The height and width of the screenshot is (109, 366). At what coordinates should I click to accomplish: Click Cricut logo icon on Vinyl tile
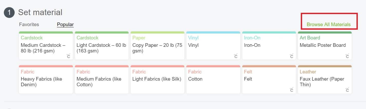[236, 56]
